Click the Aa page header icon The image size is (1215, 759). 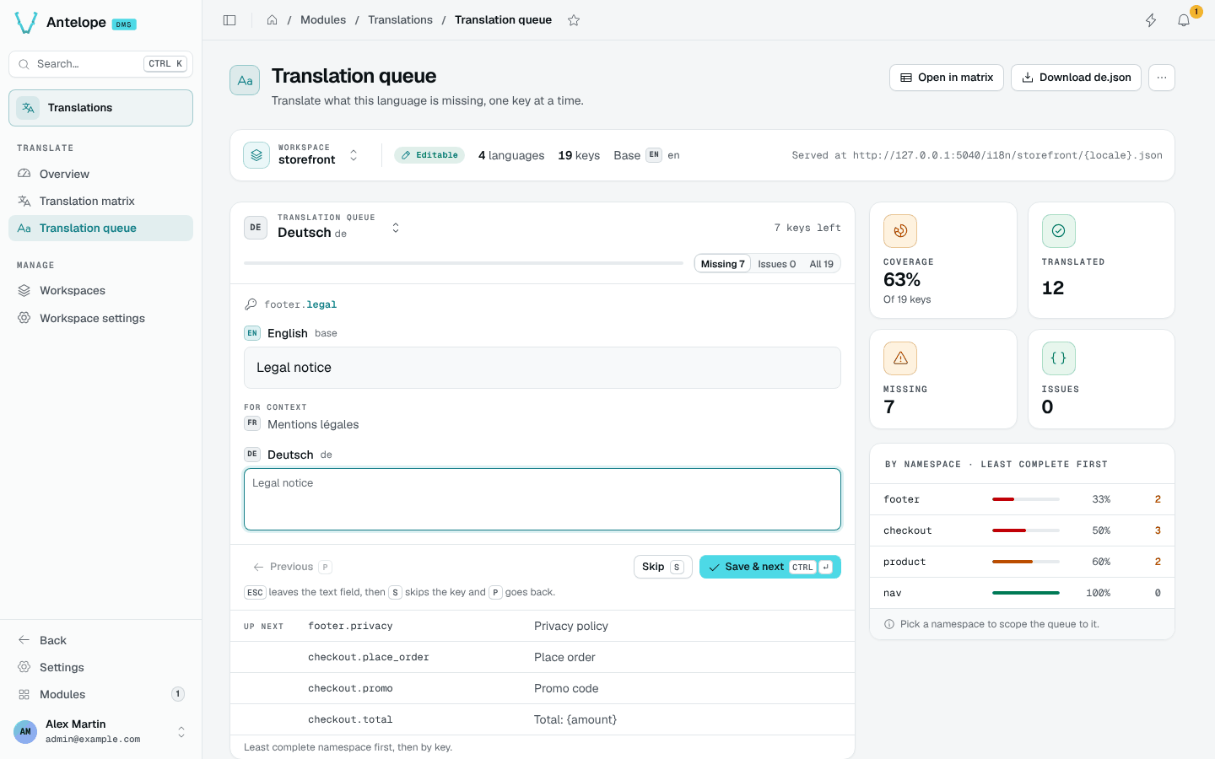(x=245, y=80)
